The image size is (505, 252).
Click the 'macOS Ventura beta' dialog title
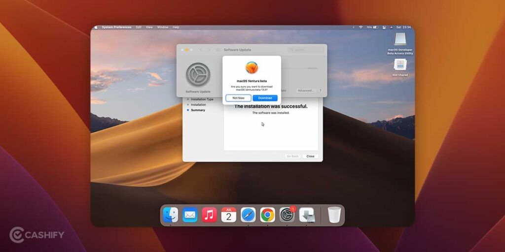252,81
